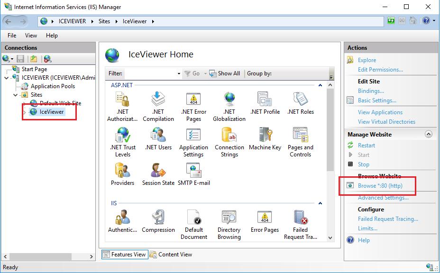Open the Session State feature
Screen dimensions: 440x273
[x=158, y=174]
